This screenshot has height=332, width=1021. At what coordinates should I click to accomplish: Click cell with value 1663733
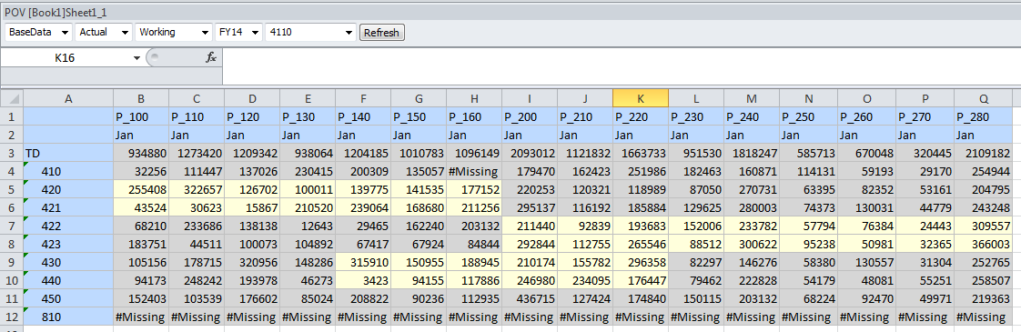click(641, 153)
